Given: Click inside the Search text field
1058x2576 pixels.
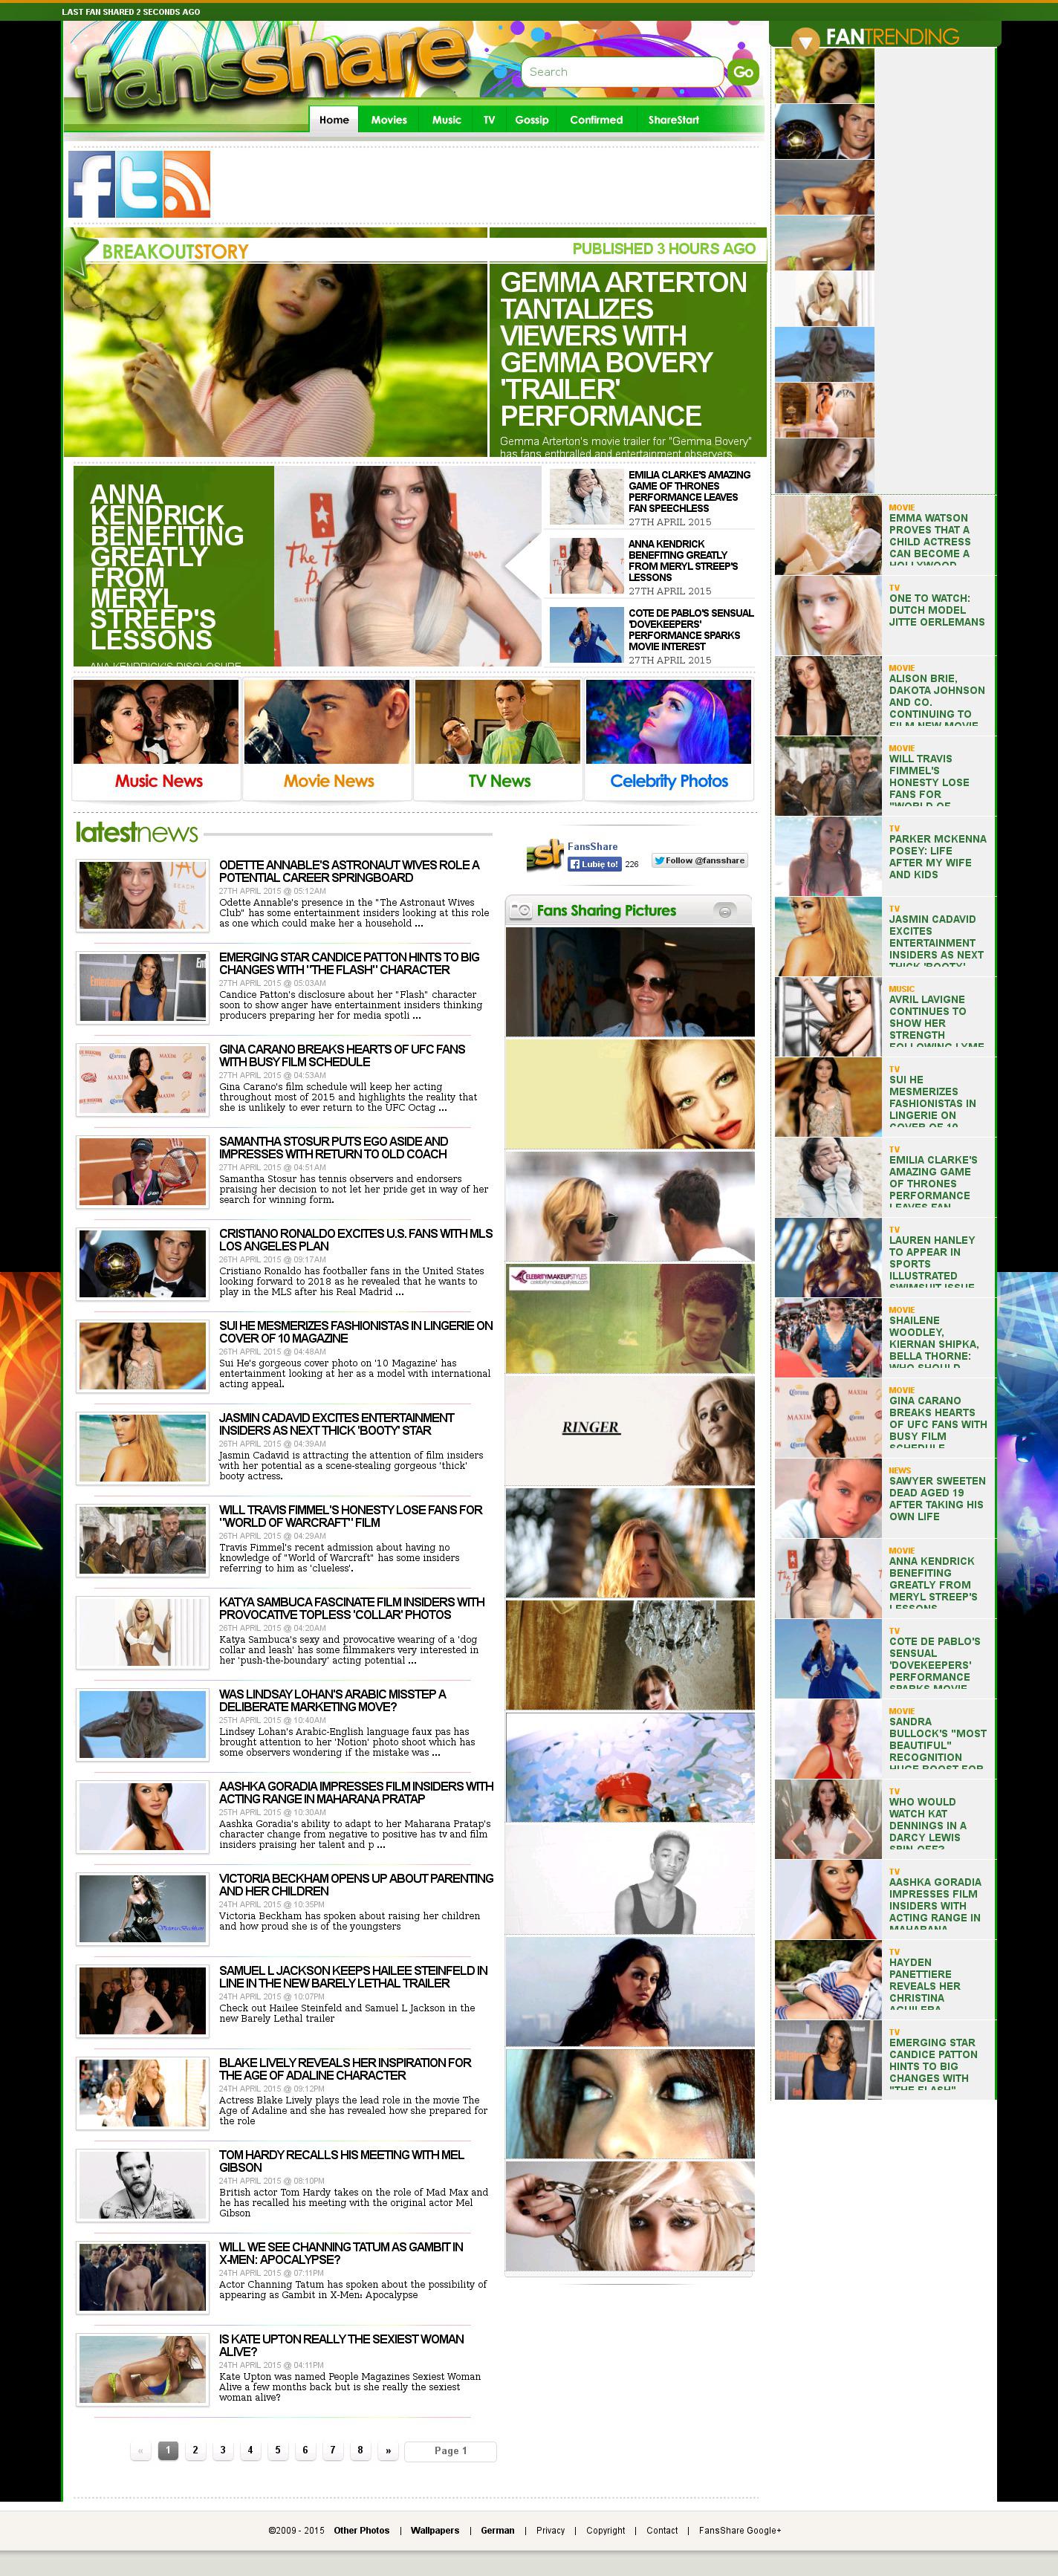Looking at the screenshot, I should [620, 72].
